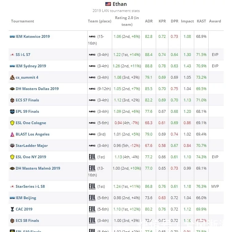Click Evil Geniuses logo in StarSeries i-L S8 row
Image resolution: width=232 pixels, height=232 pixels.
92,187
